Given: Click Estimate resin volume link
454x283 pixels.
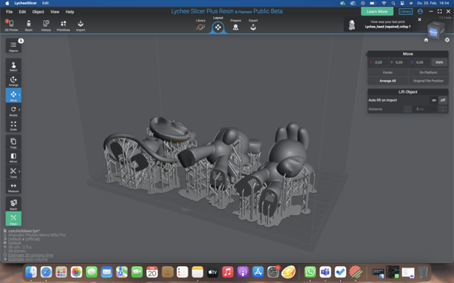Looking at the screenshot, I should 28,259.
